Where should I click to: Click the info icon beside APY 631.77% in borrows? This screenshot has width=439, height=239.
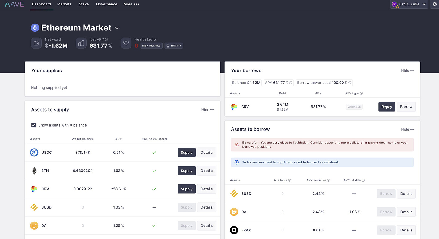(291, 83)
